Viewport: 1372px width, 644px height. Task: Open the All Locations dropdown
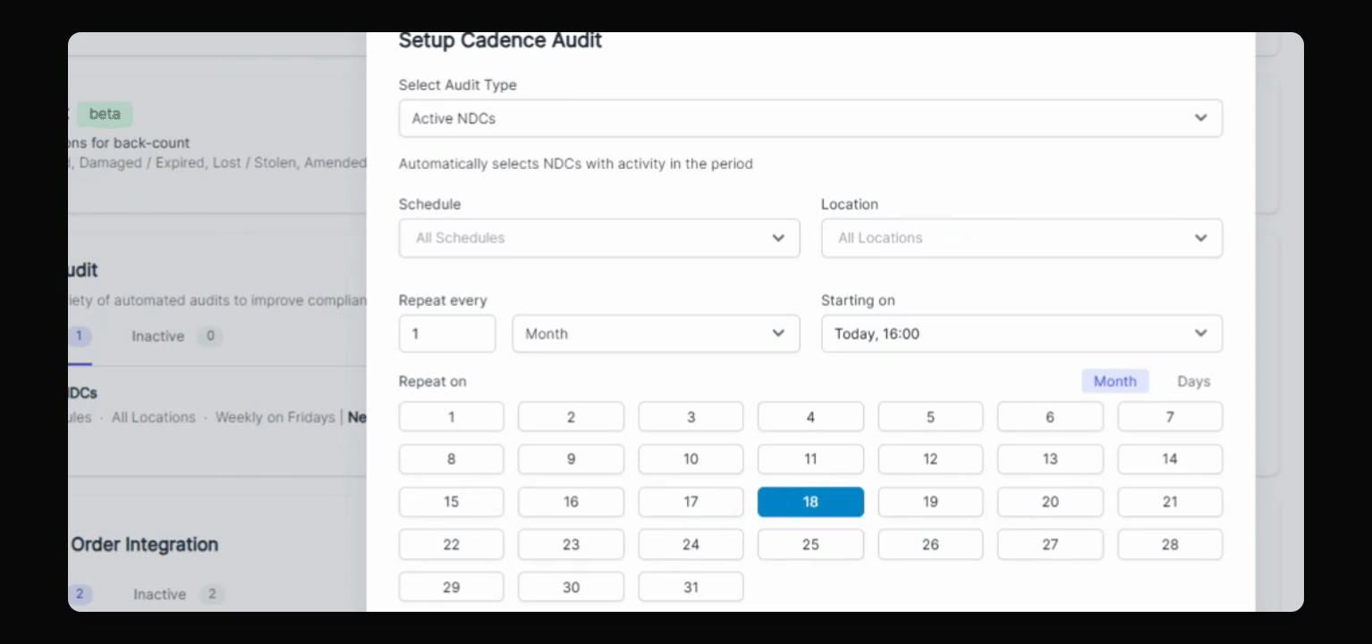point(1021,238)
